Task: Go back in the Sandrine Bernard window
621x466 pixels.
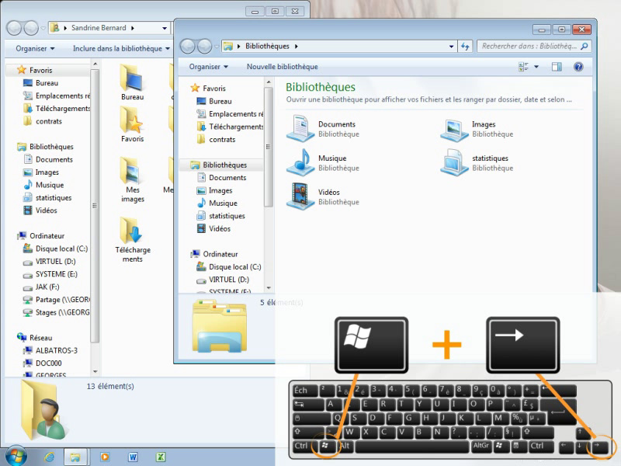Action: (14, 28)
